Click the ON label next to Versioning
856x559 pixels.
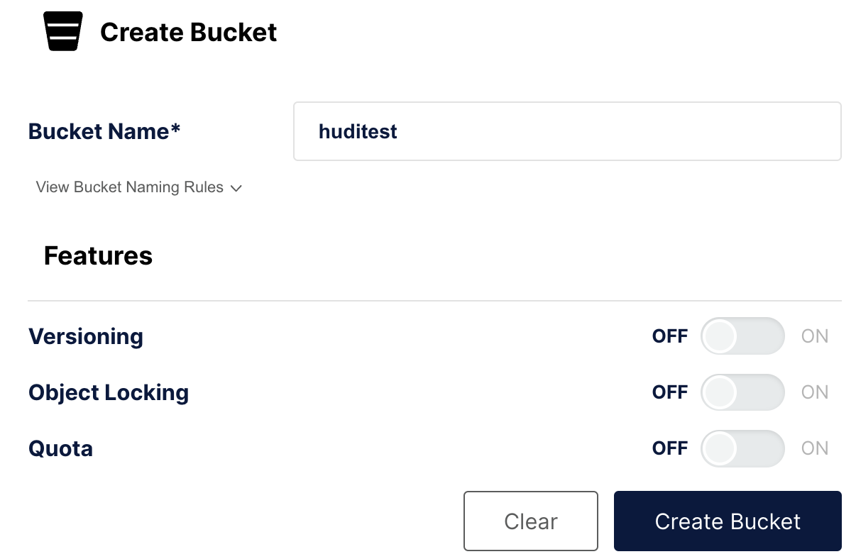814,336
